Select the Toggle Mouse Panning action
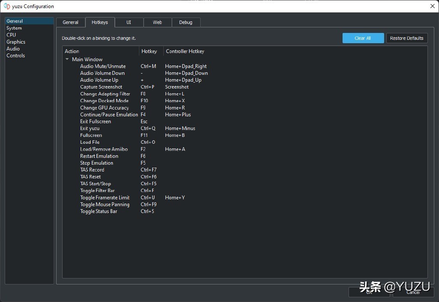Screen dimensions: 439x302 pyautogui.click(x=105, y=204)
